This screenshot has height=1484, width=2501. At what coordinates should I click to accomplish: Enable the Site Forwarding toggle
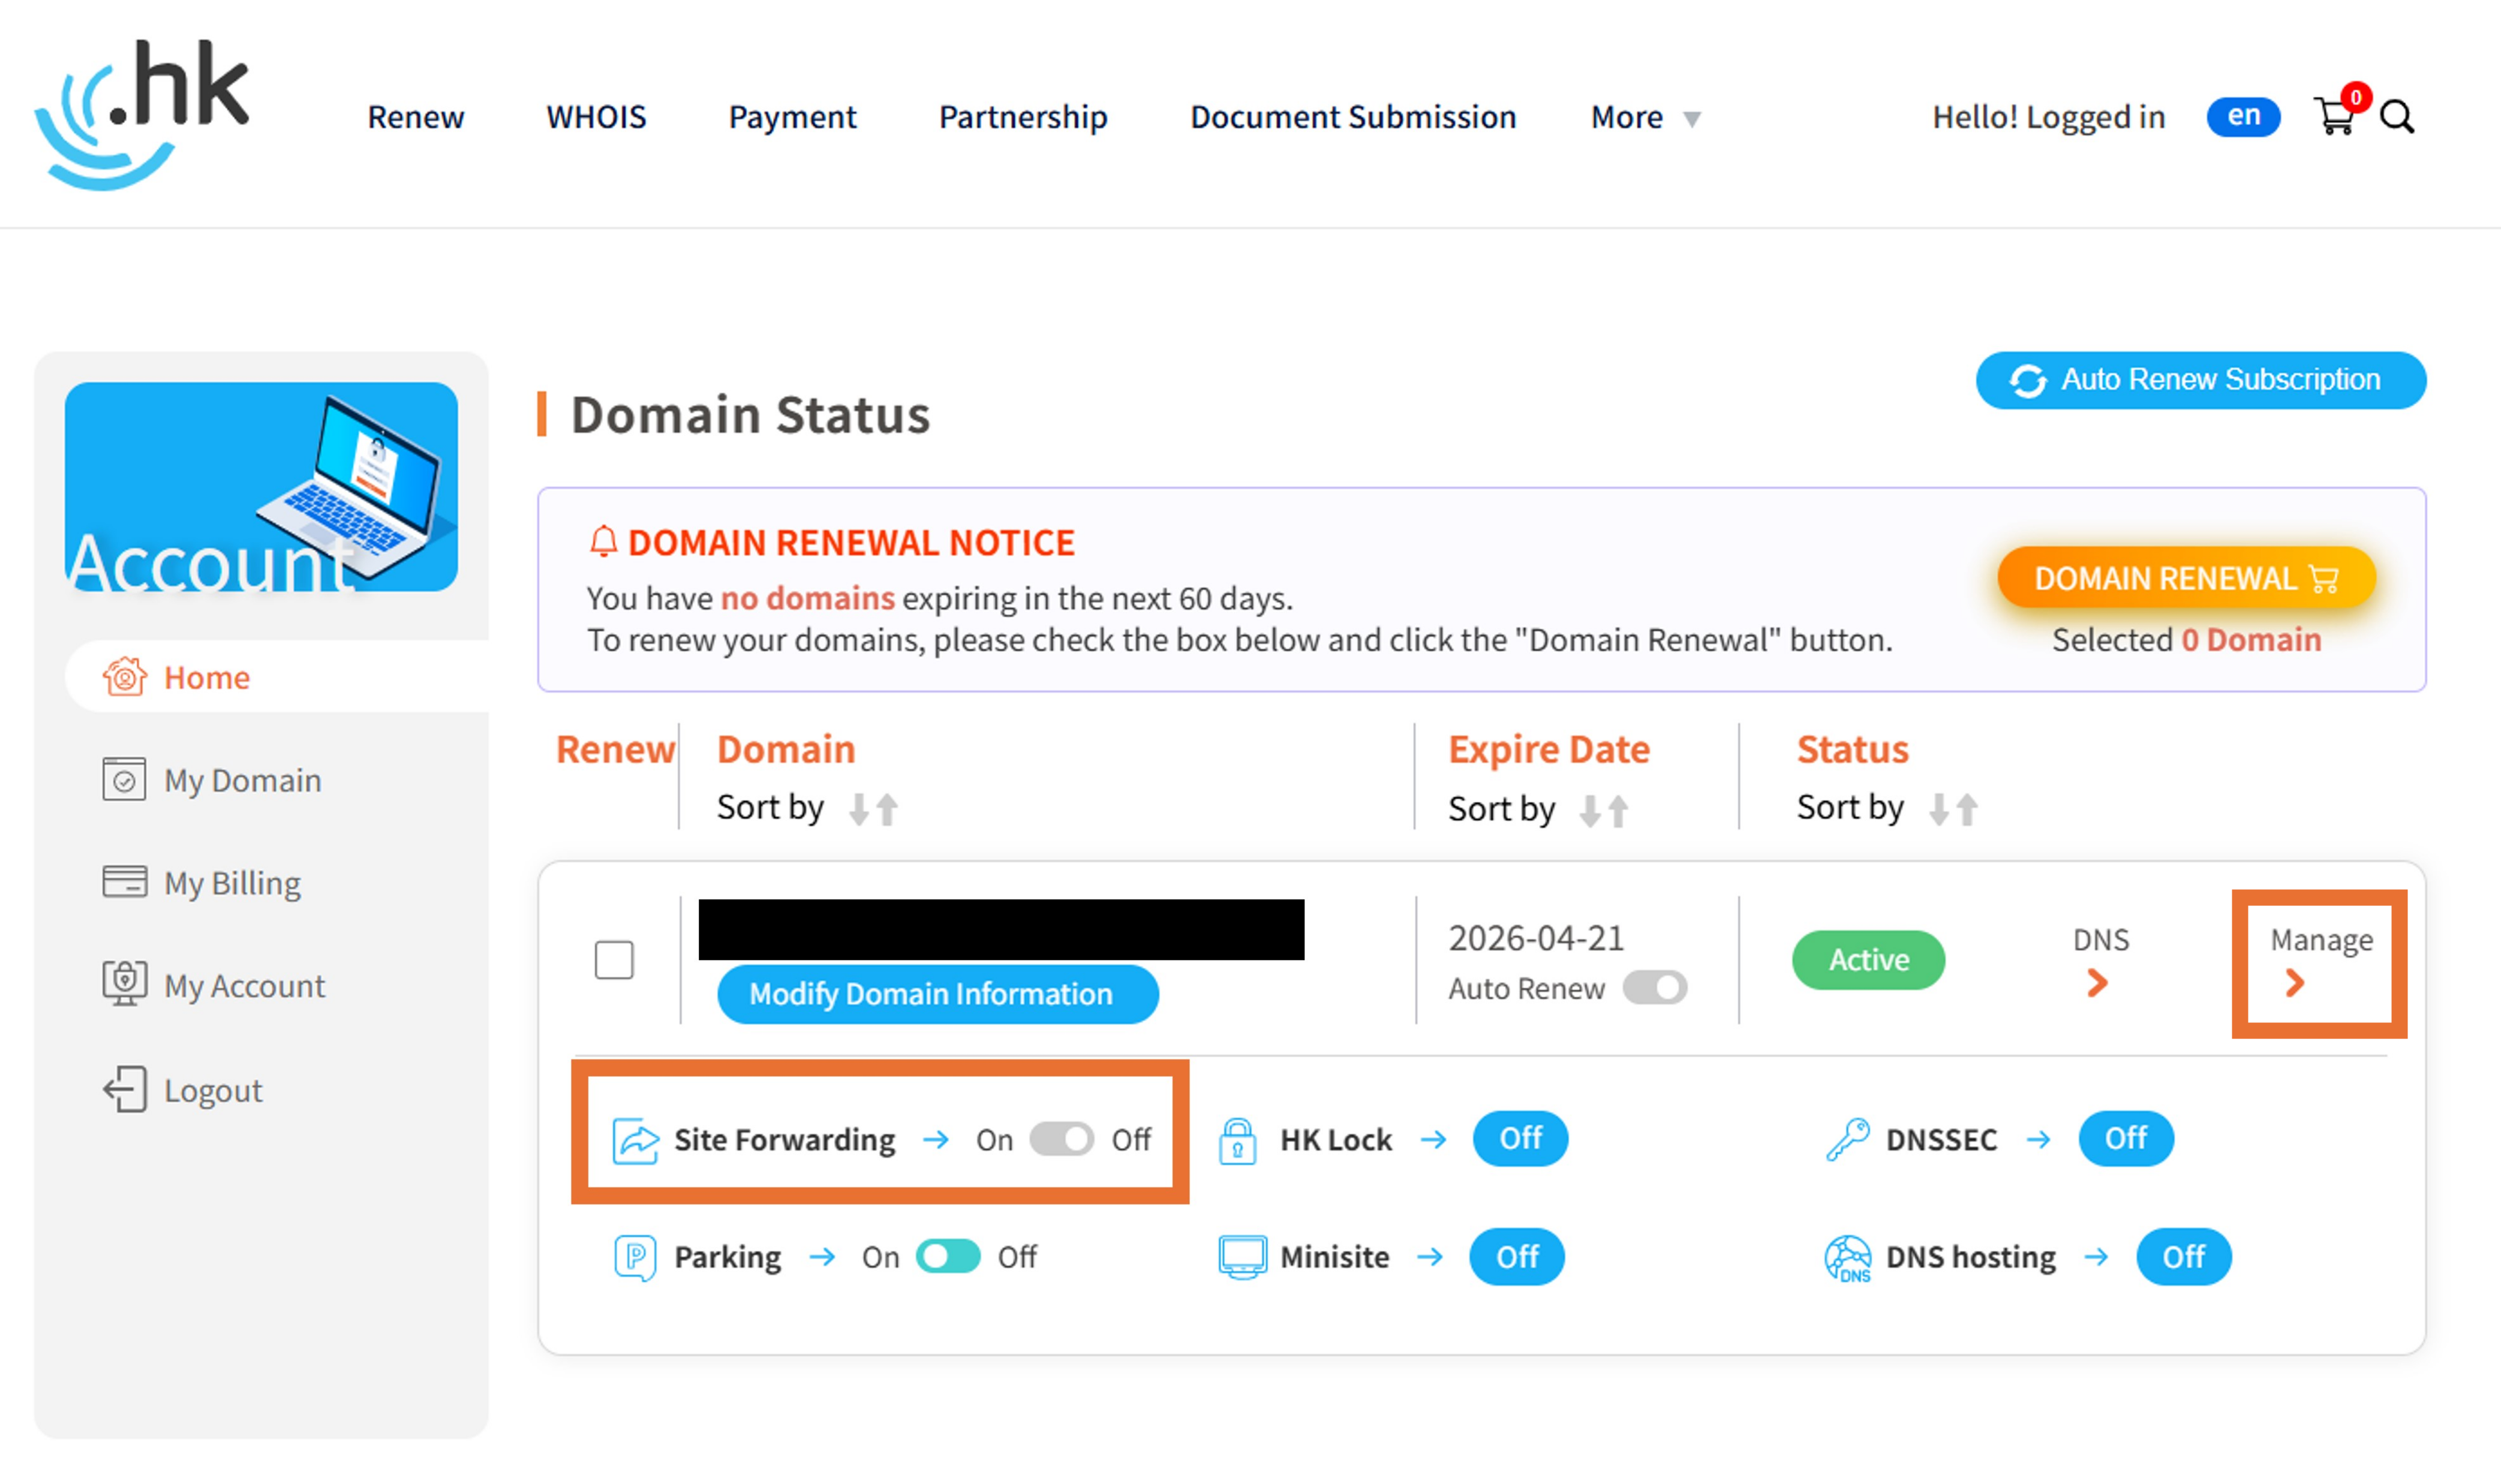[x=1061, y=1139]
